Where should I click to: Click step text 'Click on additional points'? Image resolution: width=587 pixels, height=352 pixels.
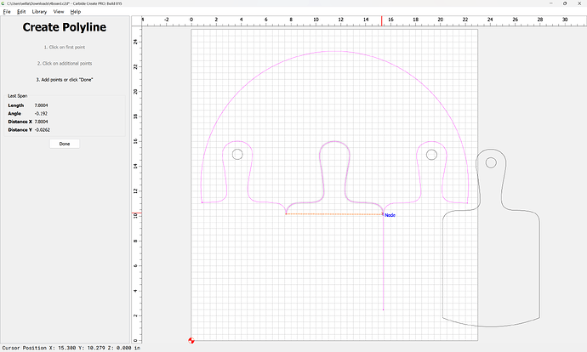click(x=65, y=63)
